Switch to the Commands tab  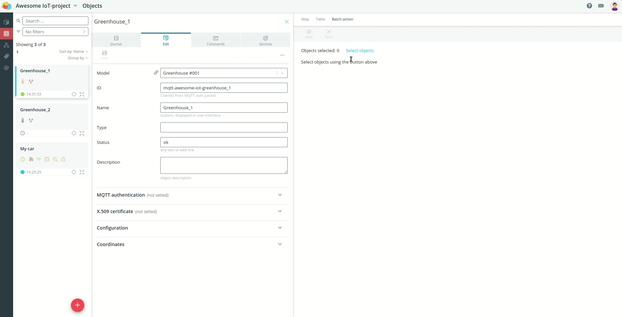tap(216, 40)
